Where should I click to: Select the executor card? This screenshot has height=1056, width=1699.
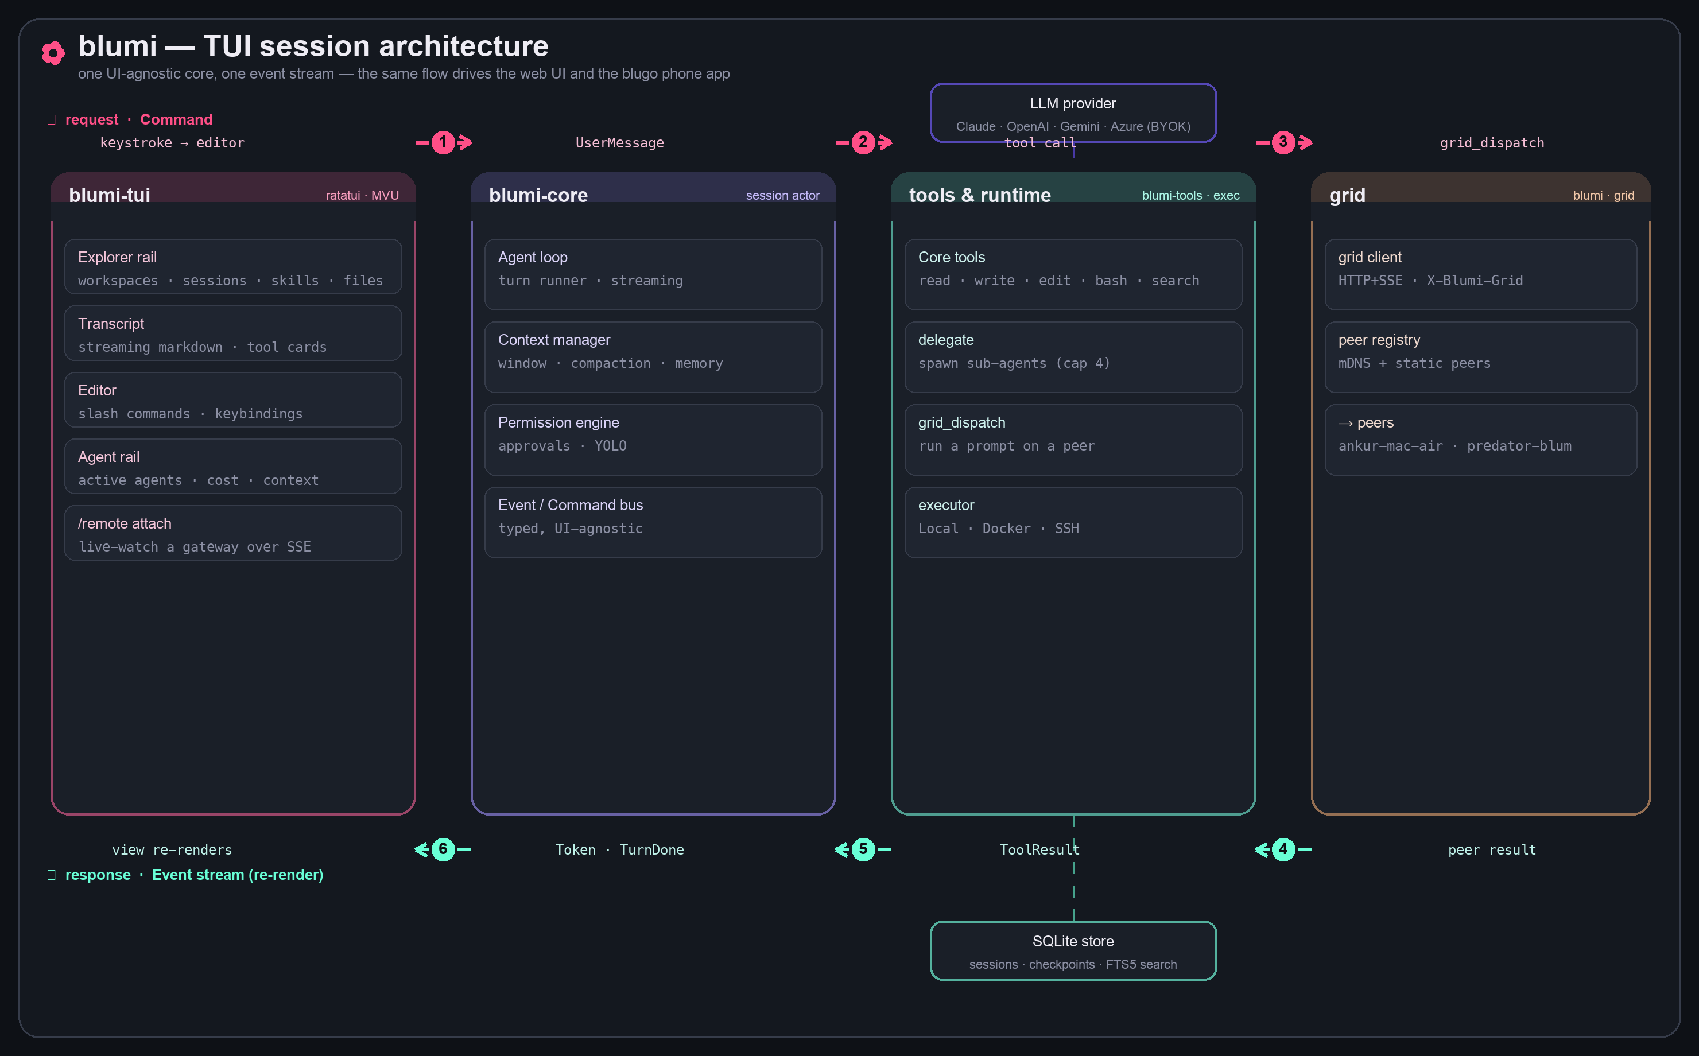[1073, 522]
